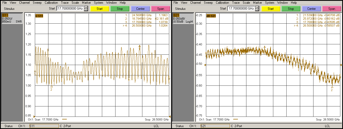Open Marker menu in the S21 window
The image size is (343, 129).
[x=257, y=3]
